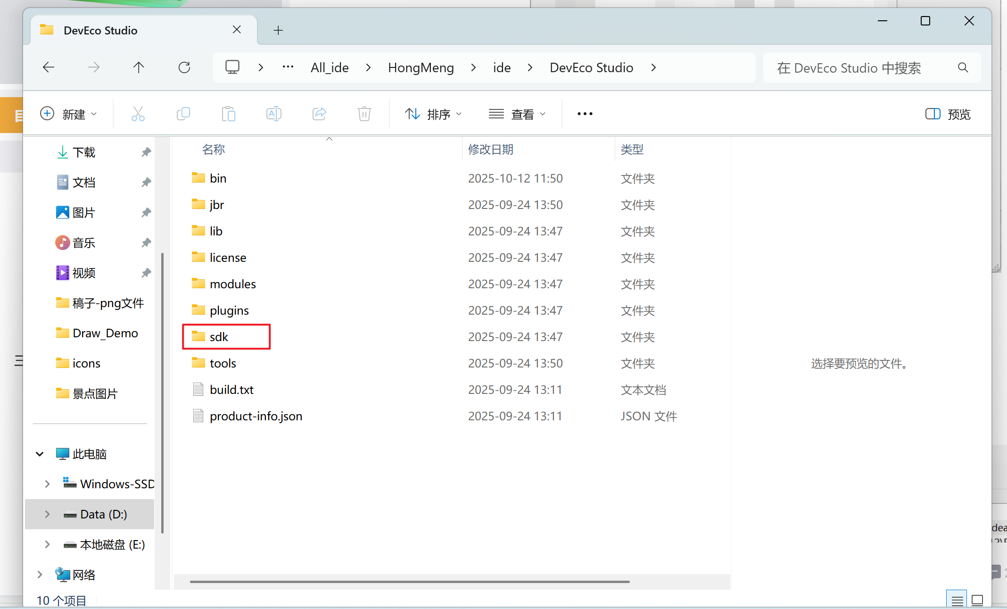Open the 排序 sort dropdown
The width and height of the screenshot is (1007, 609).
tap(433, 114)
